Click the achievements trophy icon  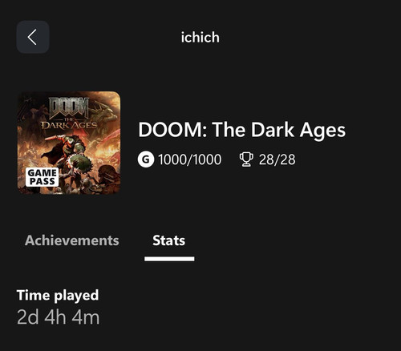click(246, 159)
